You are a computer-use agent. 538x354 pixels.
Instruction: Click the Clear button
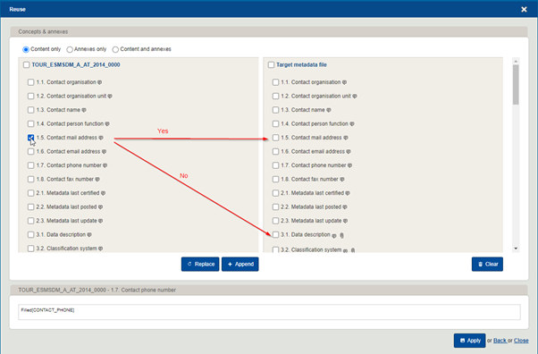coord(487,264)
